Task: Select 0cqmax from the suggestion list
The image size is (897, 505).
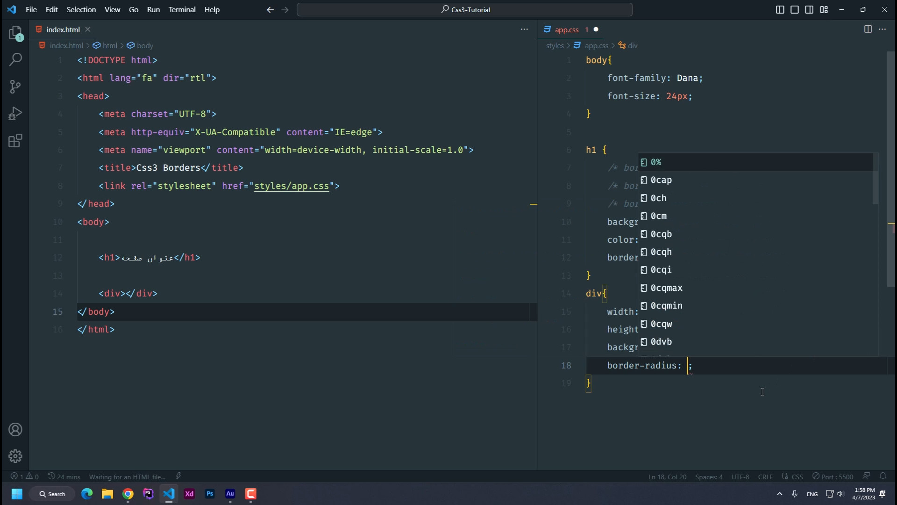Action: click(666, 288)
